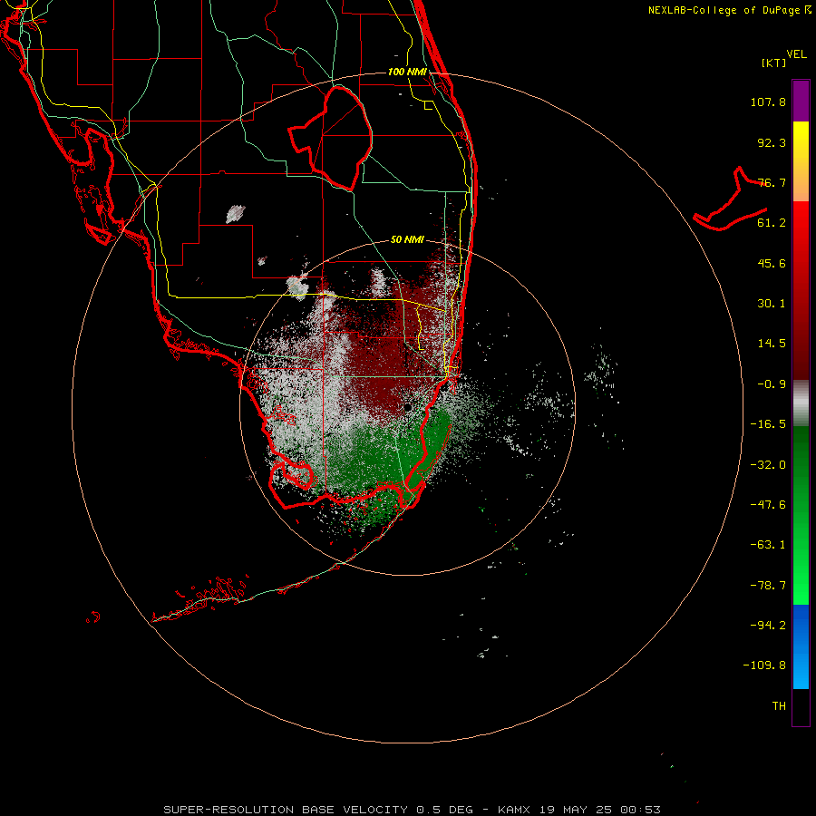Click the TH threshold label in legend
This screenshot has height=816, width=816.
779,706
